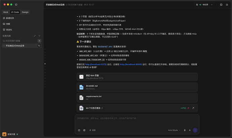Viewport: 232px width, 138px height.
Task: Start a new task via 新建任务
Action: click(x=8, y=18)
